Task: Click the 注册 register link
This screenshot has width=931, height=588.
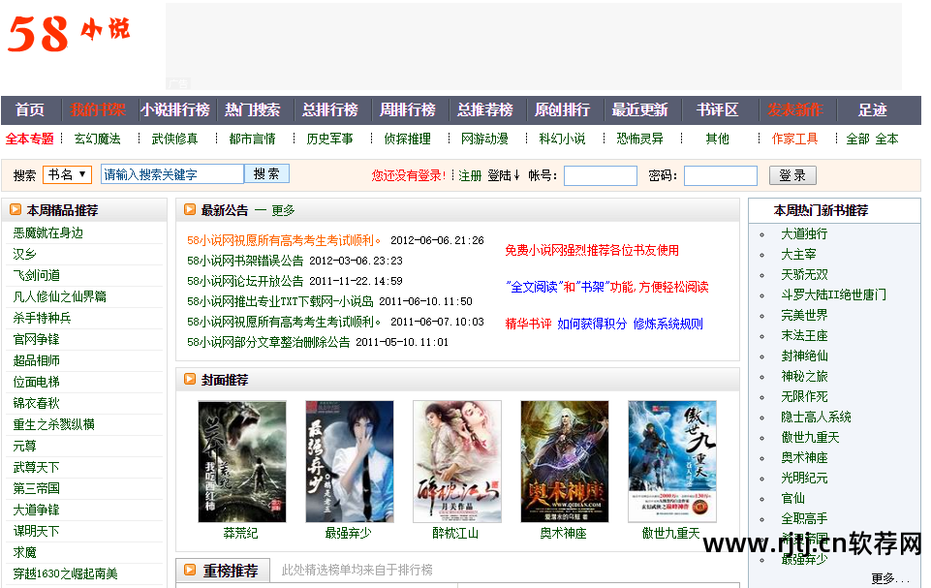Action: (470, 175)
